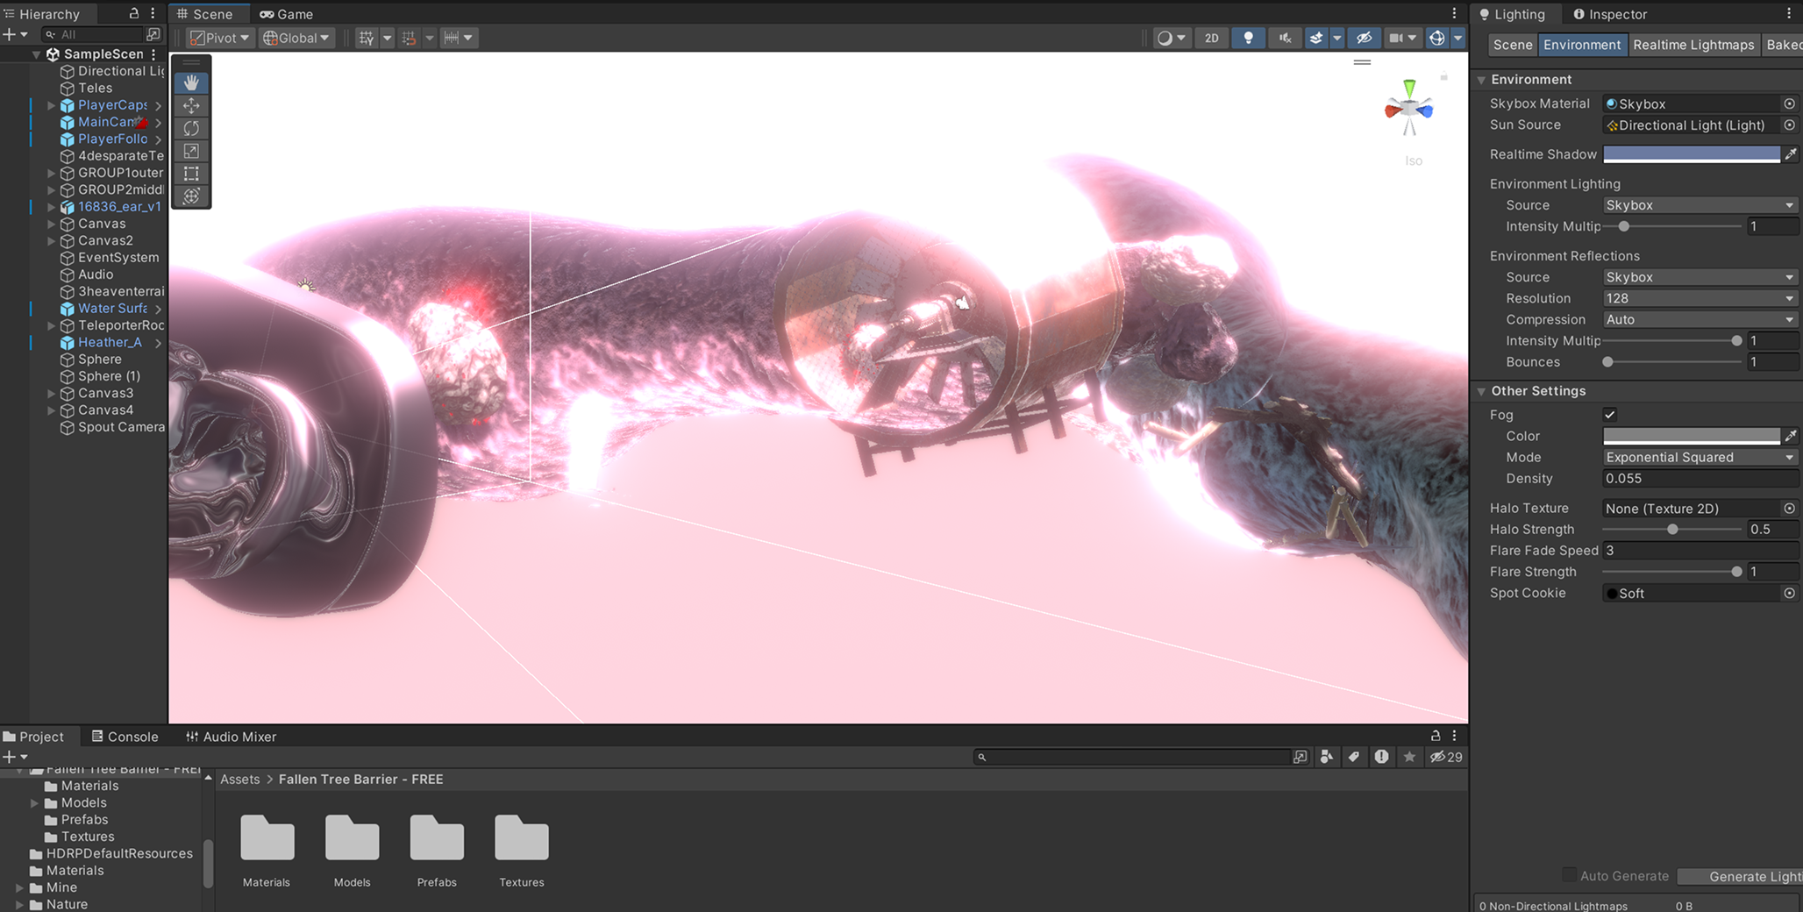Click the scene orientation gizmo
Image resolution: width=1803 pixels, height=912 pixels.
[1409, 110]
